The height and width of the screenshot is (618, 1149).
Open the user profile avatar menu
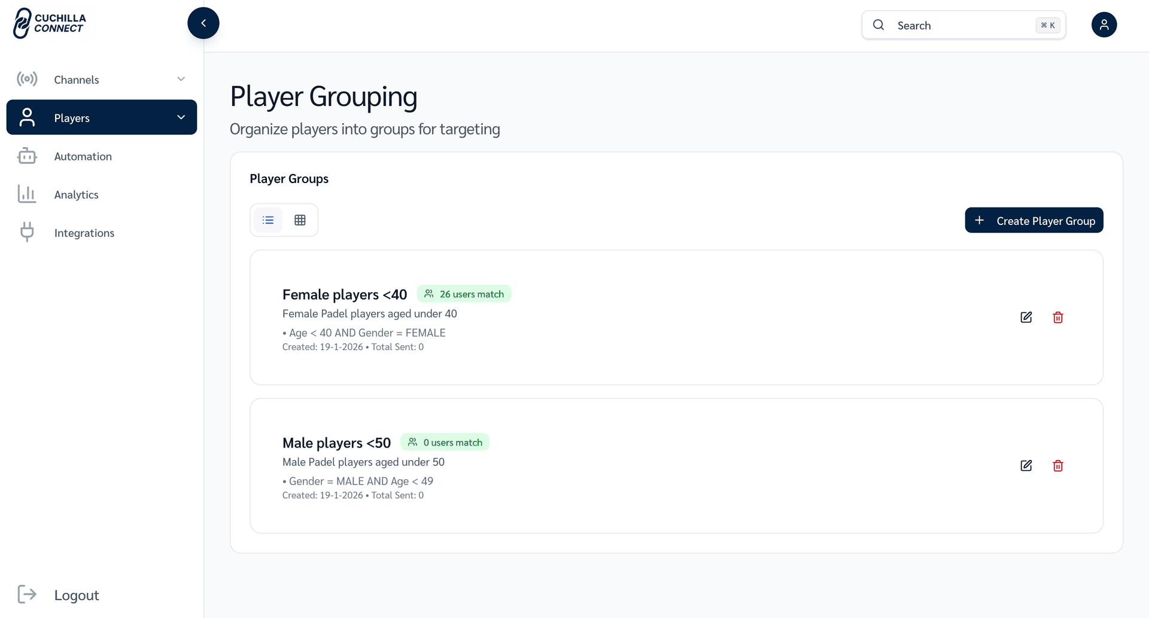click(x=1104, y=25)
